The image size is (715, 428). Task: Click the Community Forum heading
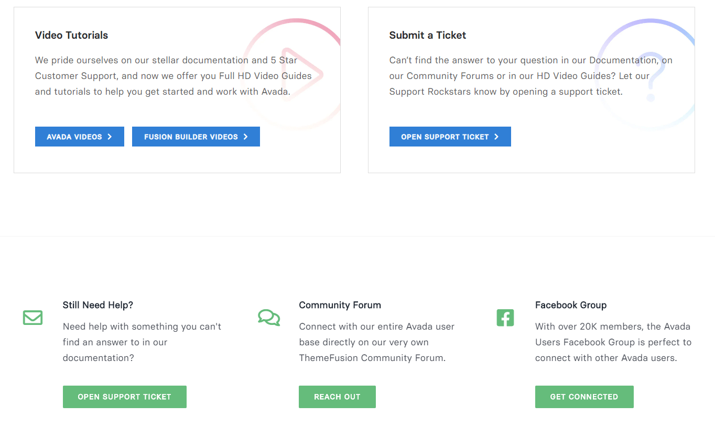click(x=340, y=305)
